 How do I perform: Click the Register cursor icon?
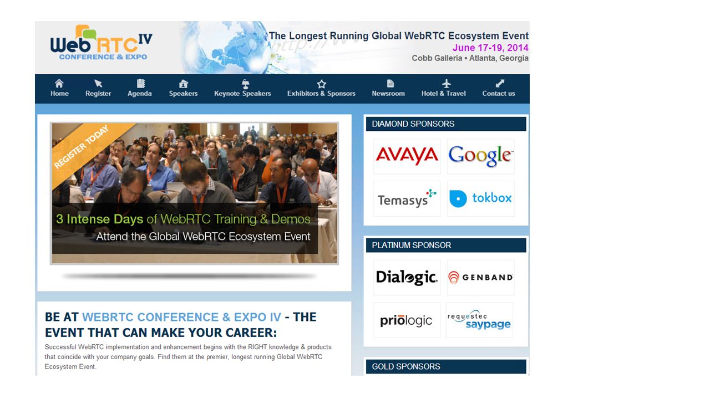point(98,83)
